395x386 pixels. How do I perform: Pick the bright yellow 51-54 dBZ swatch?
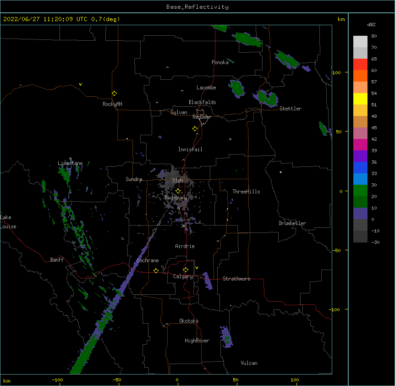[360, 99]
